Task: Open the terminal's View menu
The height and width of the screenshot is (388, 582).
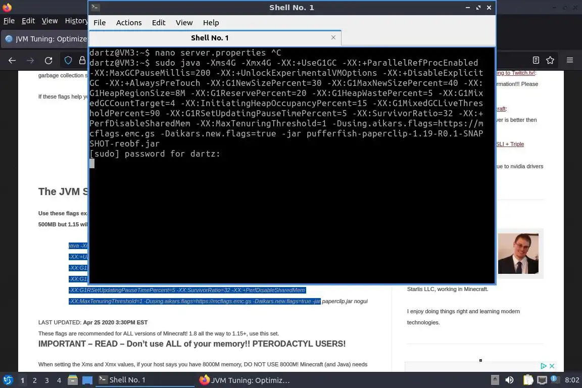Action: click(184, 23)
